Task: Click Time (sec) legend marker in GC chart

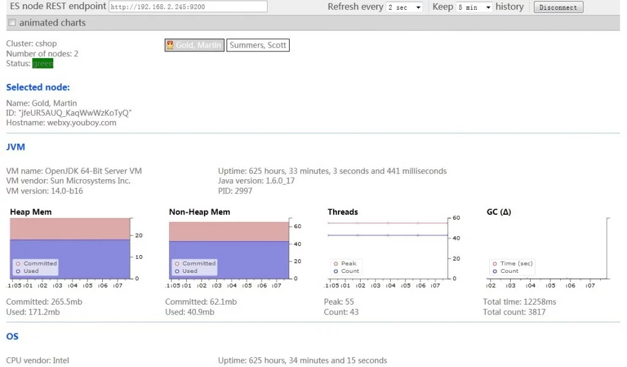Action: tap(495, 264)
